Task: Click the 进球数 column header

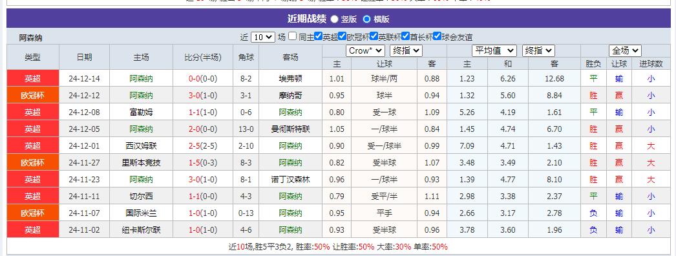Action: [x=651, y=64]
